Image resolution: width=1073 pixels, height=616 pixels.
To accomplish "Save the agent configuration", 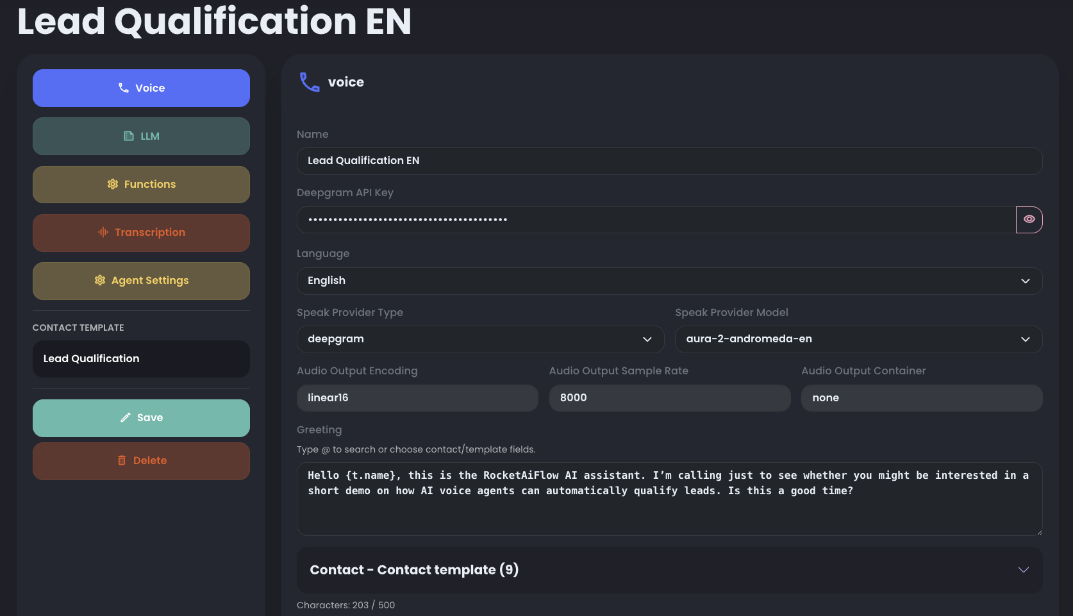I will point(141,418).
